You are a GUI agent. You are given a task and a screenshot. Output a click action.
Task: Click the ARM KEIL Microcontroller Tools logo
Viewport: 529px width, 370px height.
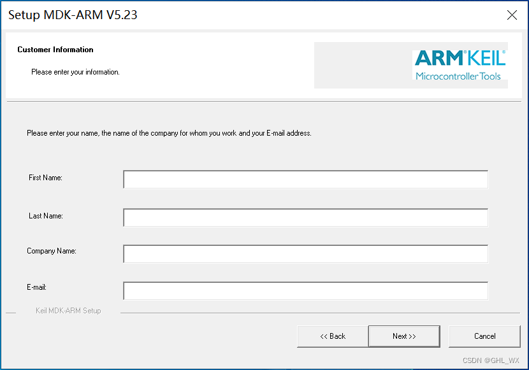tap(460, 65)
